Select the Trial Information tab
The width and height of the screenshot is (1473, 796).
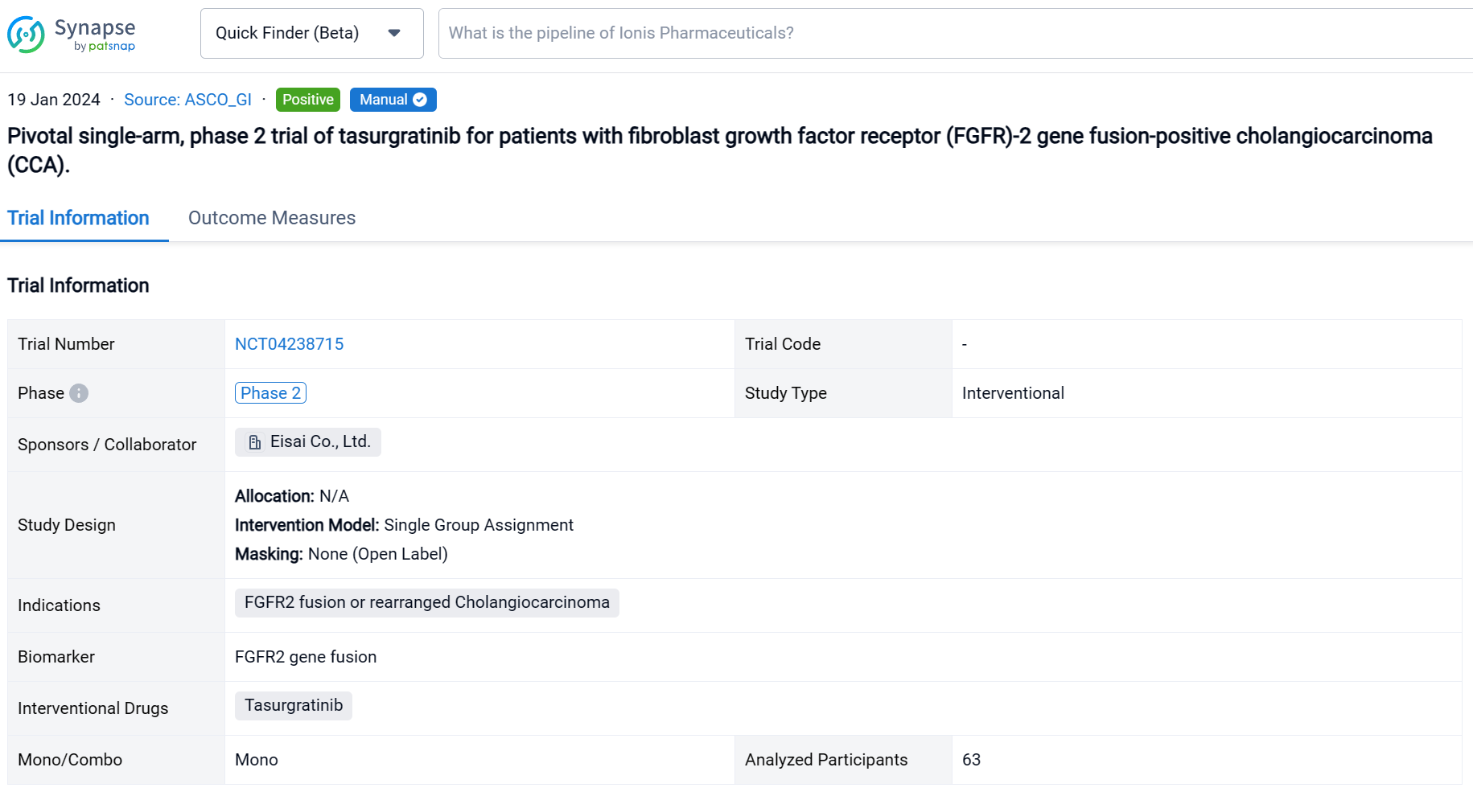click(79, 218)
